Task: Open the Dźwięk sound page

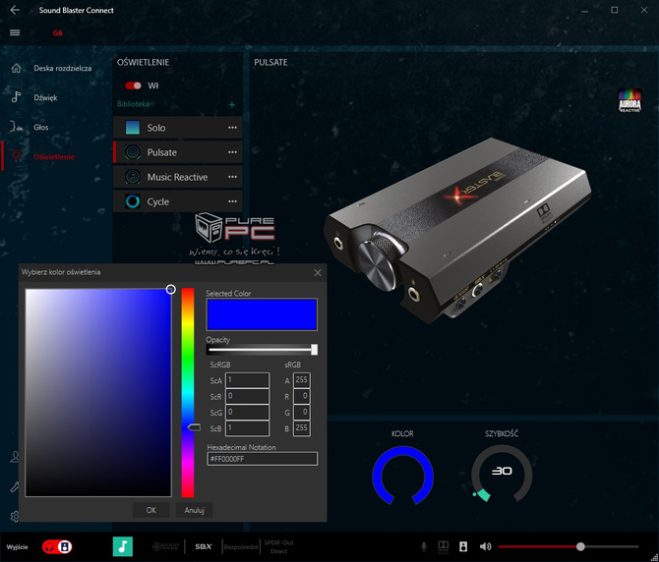Action: (x=45, y=97)
